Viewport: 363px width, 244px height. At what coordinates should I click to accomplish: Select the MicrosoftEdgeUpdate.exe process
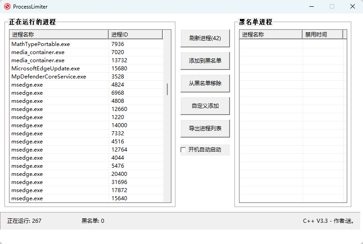(x=86, y=68)
